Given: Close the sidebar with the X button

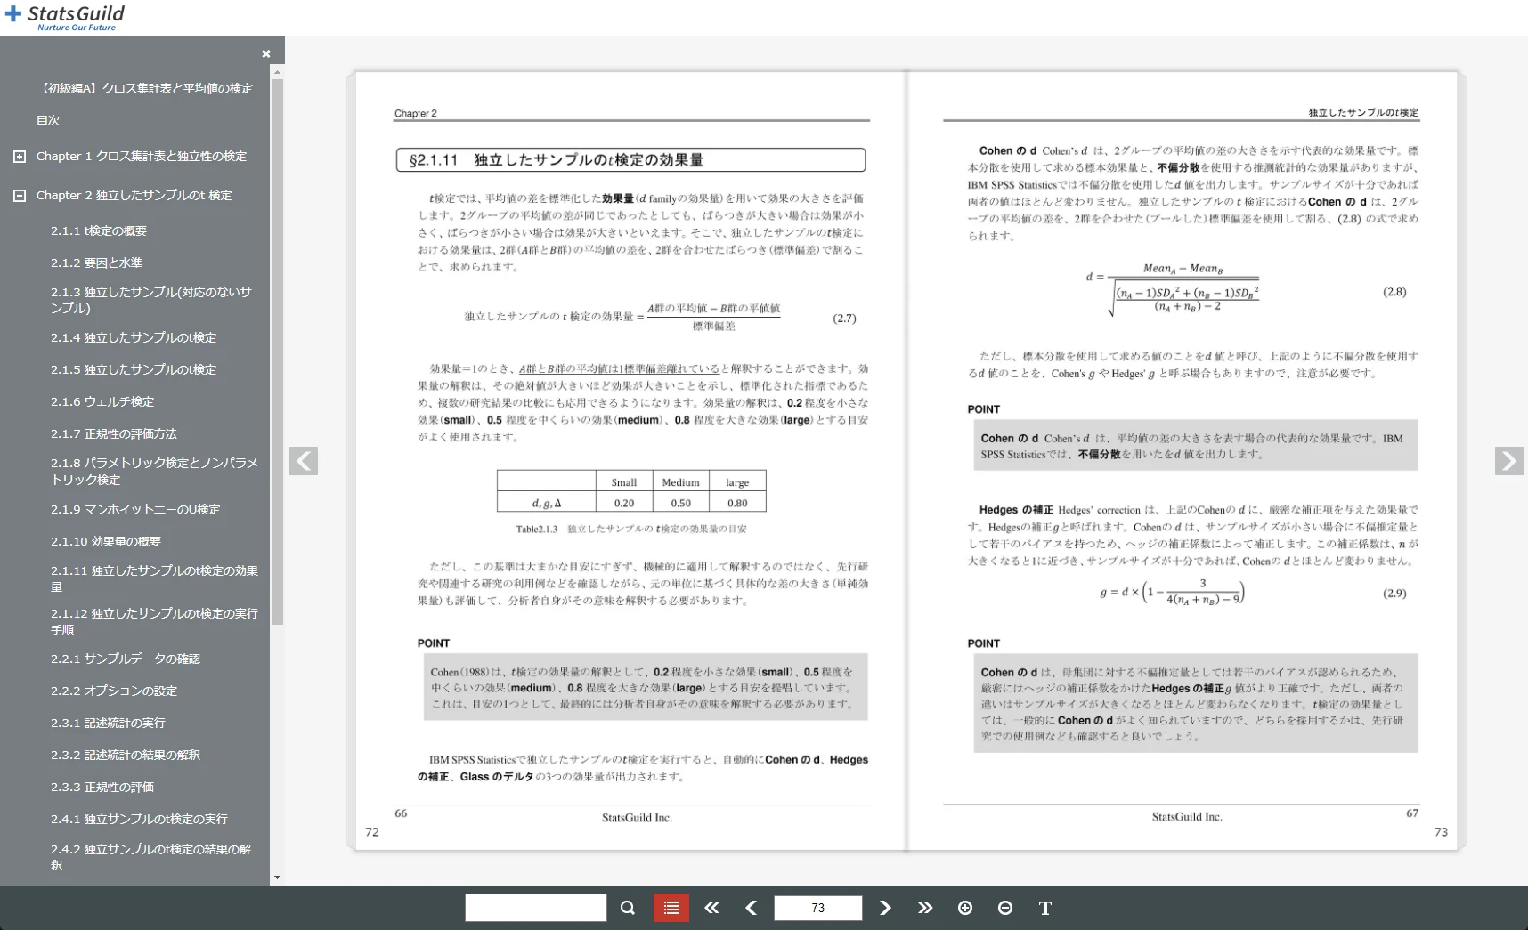Looking at the screenshot, I should click(265, 53).
